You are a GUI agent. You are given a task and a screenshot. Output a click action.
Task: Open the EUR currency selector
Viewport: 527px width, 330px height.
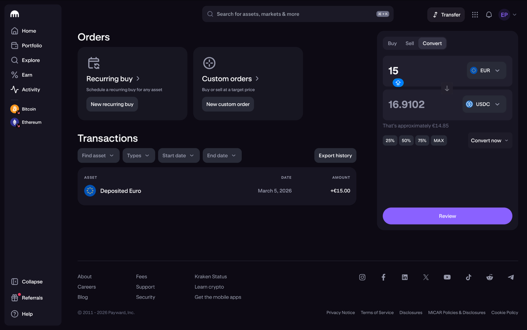(486, 70)
